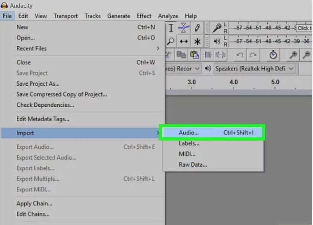Open the Tracks menu
The image size is (313, 225).
tap(93, 16)
